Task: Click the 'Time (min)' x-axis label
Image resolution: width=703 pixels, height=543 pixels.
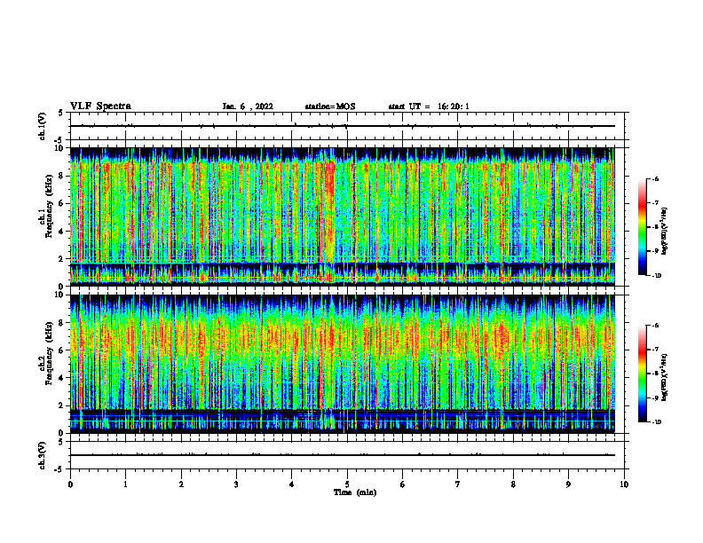Action: [355, 492]
